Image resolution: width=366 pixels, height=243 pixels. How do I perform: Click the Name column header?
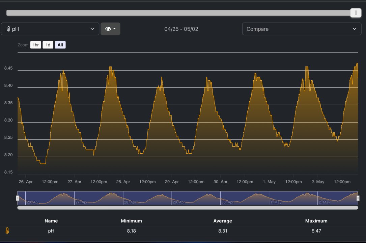coord(51,221)
